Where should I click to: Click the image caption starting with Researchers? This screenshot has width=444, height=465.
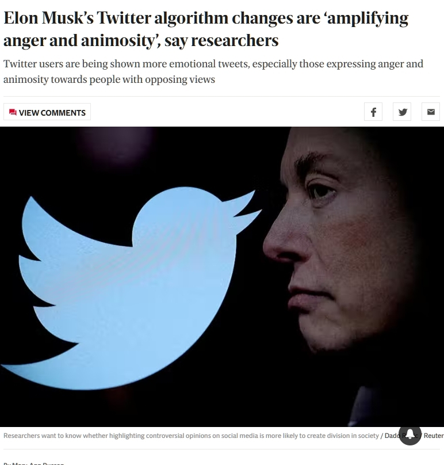(x=191, y=436)
